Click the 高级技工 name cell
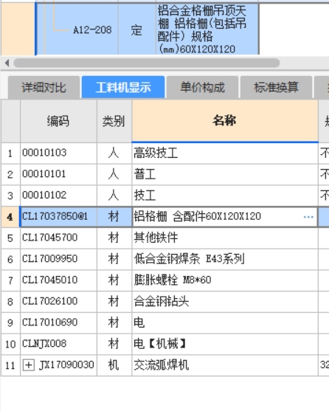 click(225, 153)
